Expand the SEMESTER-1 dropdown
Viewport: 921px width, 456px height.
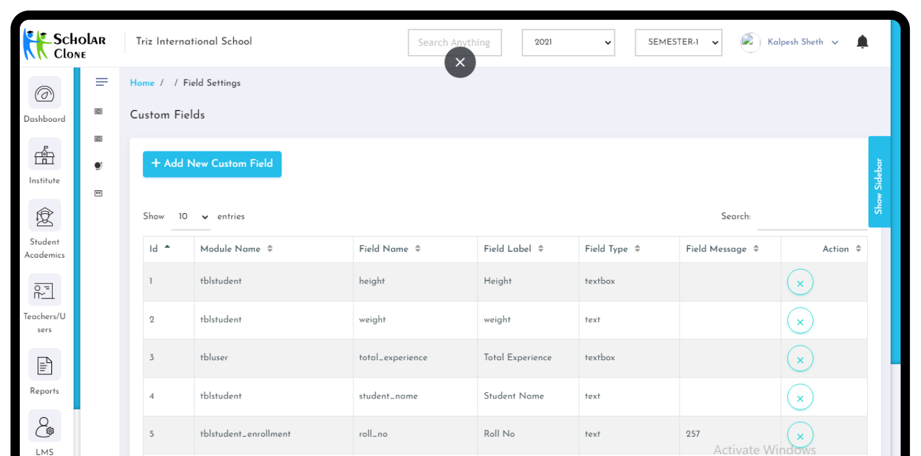click(678, 43)
